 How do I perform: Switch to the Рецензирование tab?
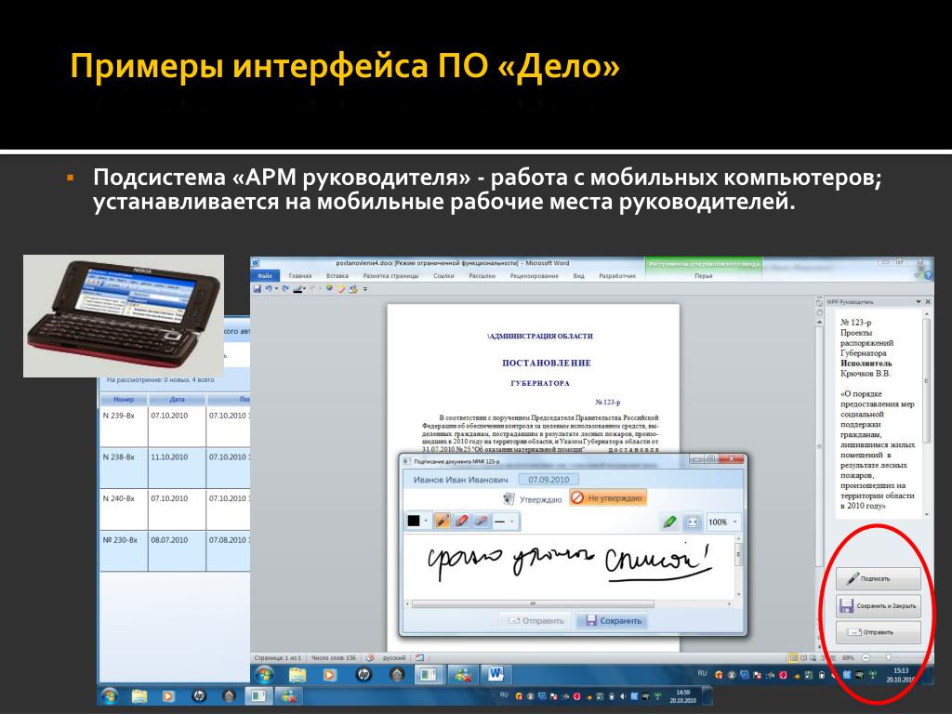coord(534,276)
